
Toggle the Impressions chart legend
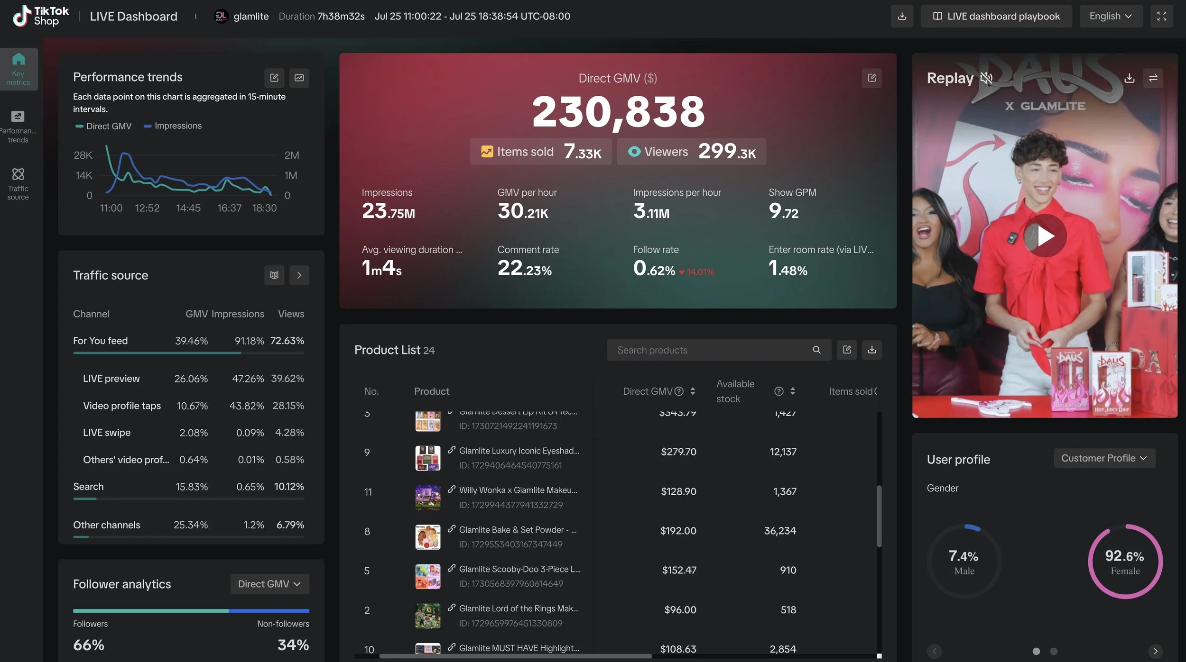[173, 126]
